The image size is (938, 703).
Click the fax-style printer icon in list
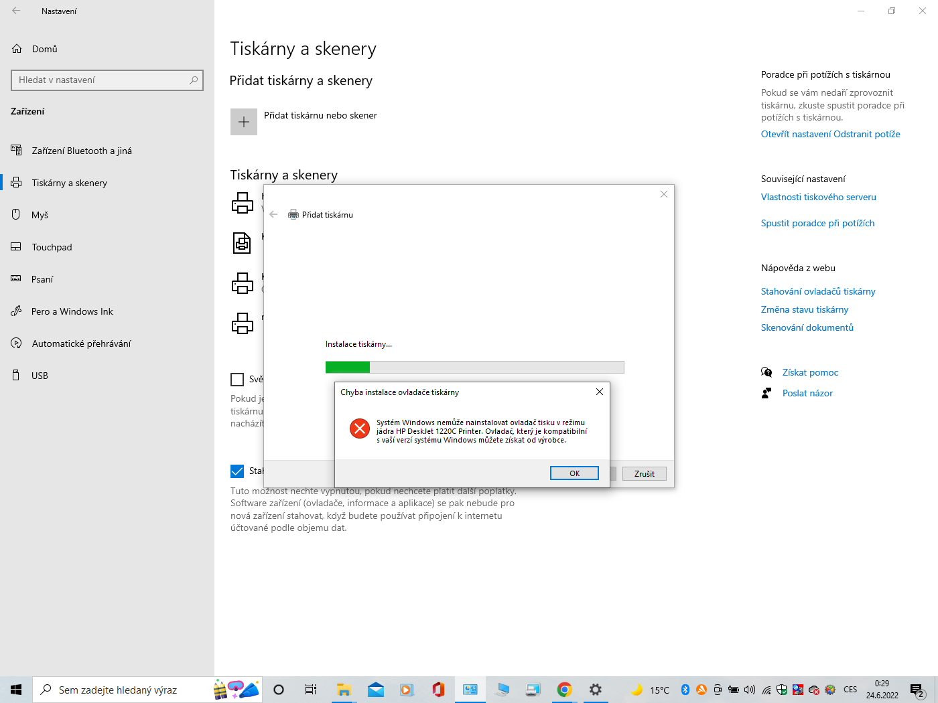[x=242, y=242]
